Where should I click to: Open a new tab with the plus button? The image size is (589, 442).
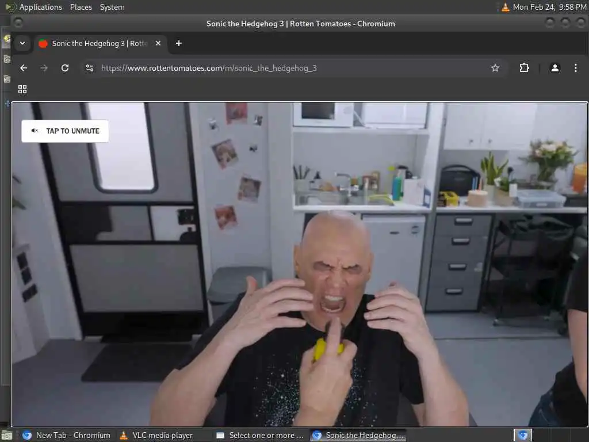click(179, 43)
